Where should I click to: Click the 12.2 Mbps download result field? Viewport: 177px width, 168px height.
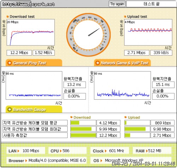(19, 53)
